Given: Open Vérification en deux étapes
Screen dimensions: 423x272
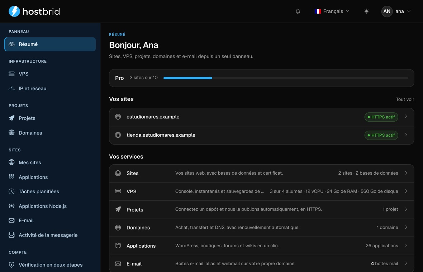Looking at the screenshot, I should pyautogui.click(x=50, y=265).
